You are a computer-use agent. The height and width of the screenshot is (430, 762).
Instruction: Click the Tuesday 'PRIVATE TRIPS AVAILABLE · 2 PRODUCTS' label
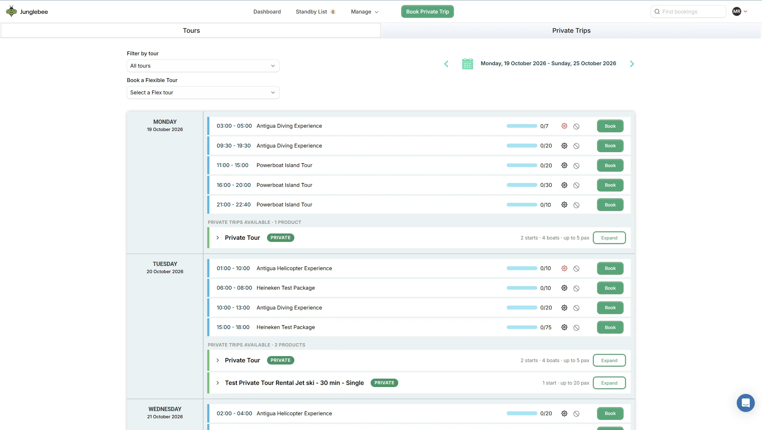tap(256, 345)
